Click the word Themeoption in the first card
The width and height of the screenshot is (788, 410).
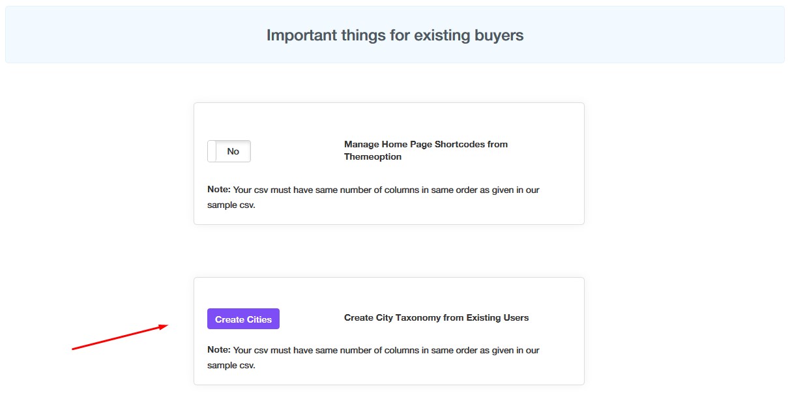pos(373,157)
